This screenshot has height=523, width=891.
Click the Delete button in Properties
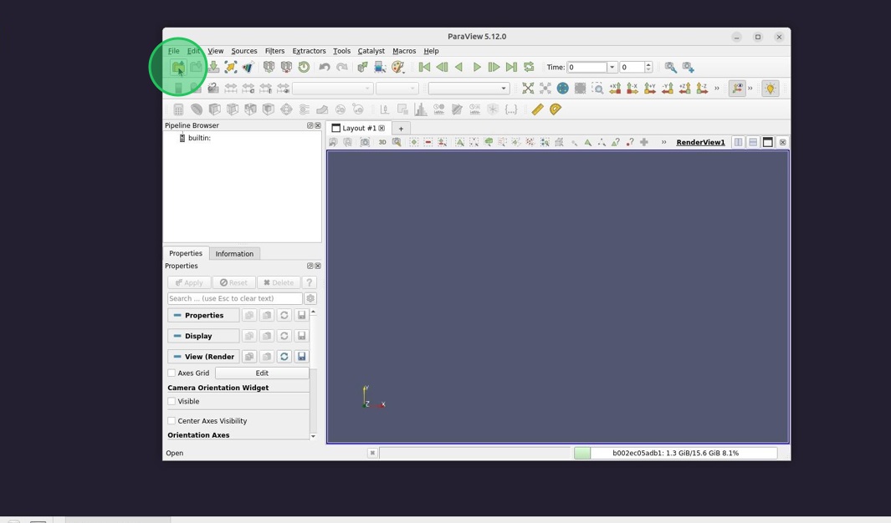(279, 282)
